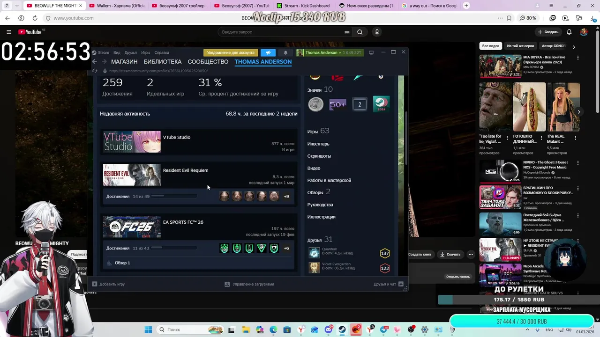
Task: Open Steam from the Windows taskbar
Action: click(x=343, y=330)
